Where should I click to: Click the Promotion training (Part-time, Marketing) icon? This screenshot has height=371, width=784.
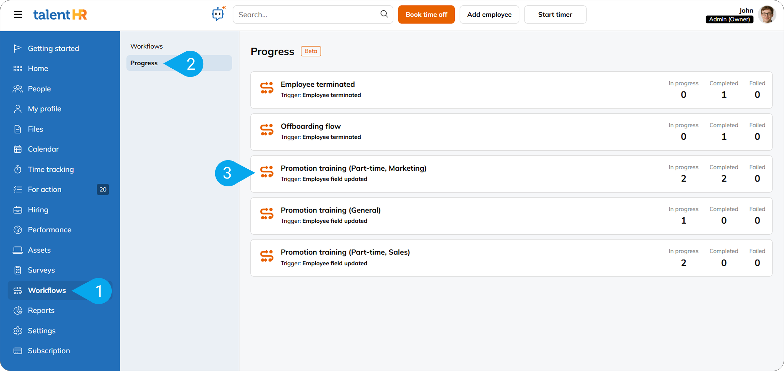267,172
